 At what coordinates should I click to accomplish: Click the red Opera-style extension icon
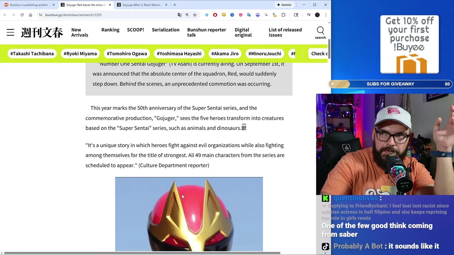point(215,15)
